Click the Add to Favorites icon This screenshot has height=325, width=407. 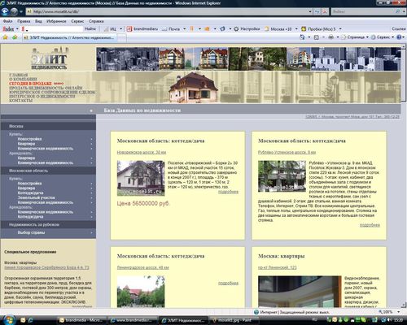click(x=15, y=37)
